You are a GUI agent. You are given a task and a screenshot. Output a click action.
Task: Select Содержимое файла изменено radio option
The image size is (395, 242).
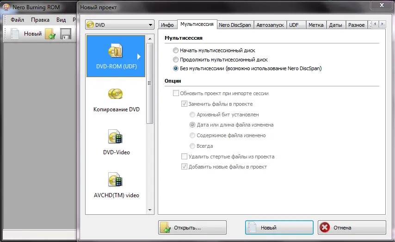[x=192, y=135]
